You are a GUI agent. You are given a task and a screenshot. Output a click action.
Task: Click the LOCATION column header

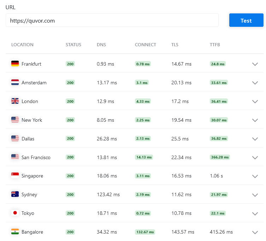22,45
